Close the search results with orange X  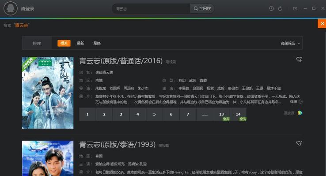point(322,24)
